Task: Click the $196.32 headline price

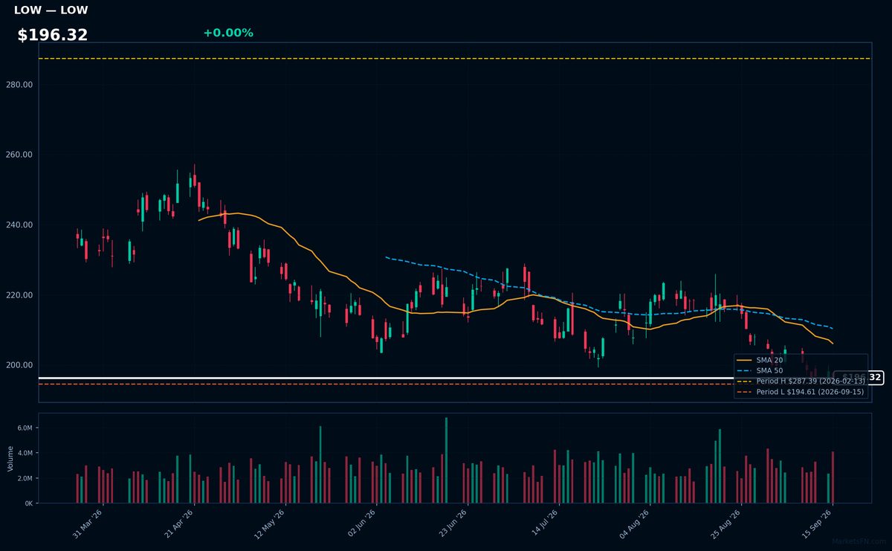Action: [53, 35]
